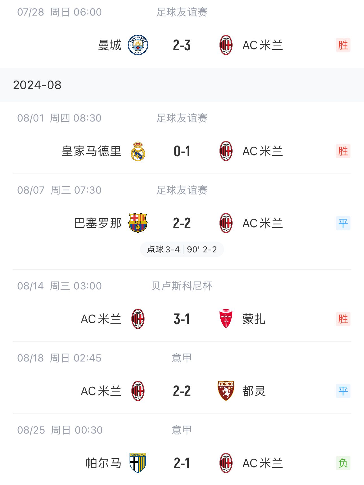Tap the 点球 3-4 penalty result pill

click(x=182, y=249)
